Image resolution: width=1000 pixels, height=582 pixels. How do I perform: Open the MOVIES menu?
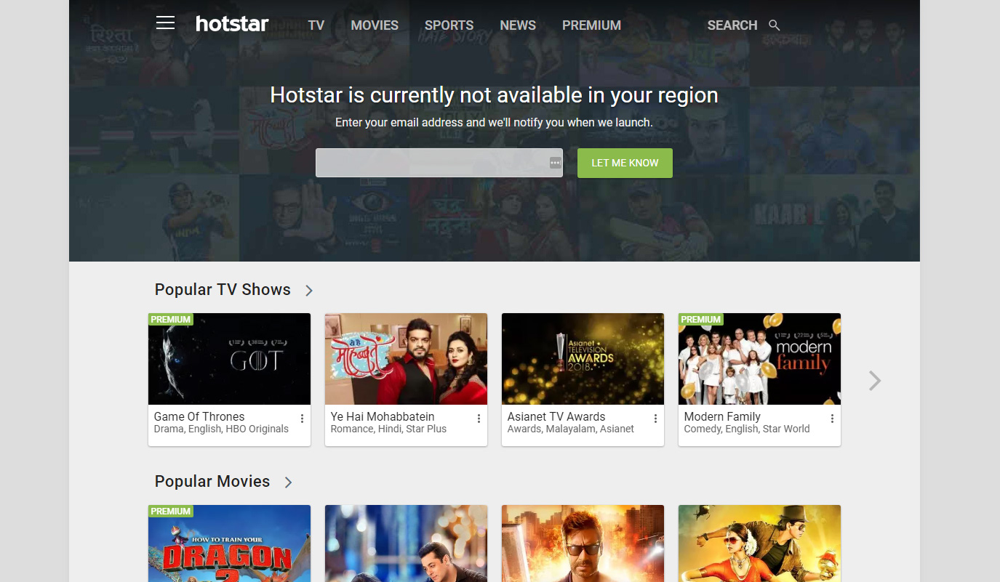pos(375,25)
